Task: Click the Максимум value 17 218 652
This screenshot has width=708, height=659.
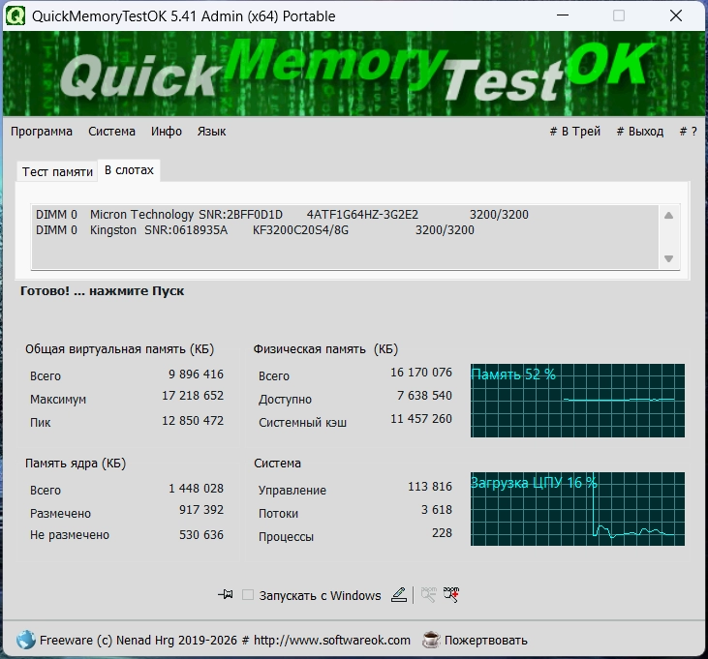Action: click(193, 396)
